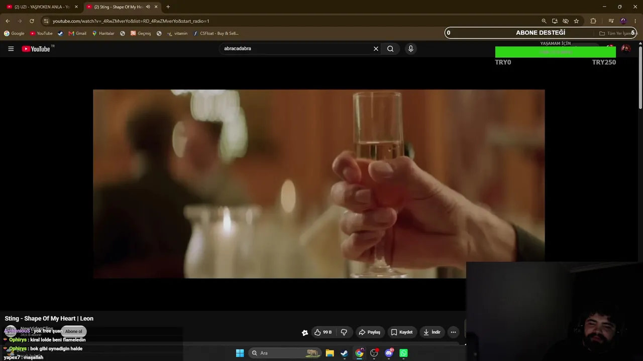The width and height of the screenshot is (643, 361).
Task: Close the Sting - Shape Of My Heart tab
Action: point(156,7)
